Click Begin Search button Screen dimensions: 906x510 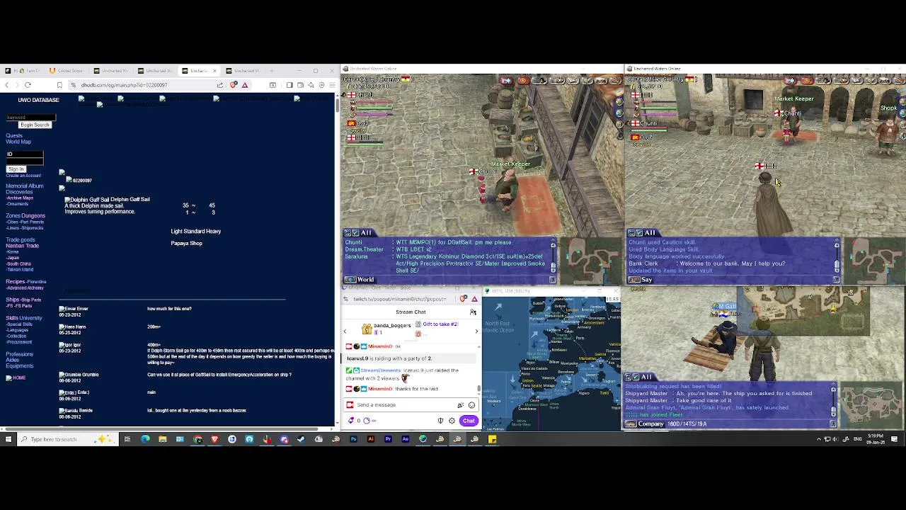click(x=35, y=125)
